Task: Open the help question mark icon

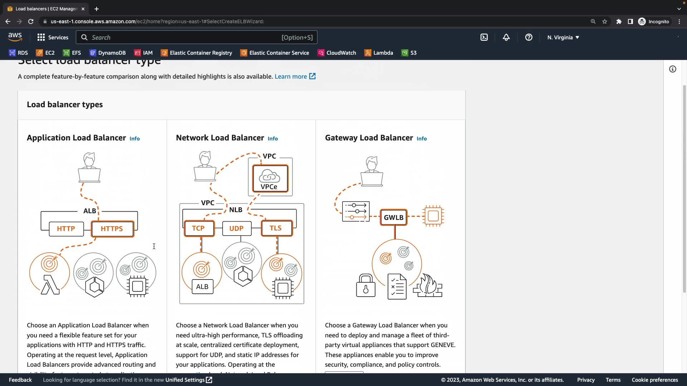Action: point(528,37)
